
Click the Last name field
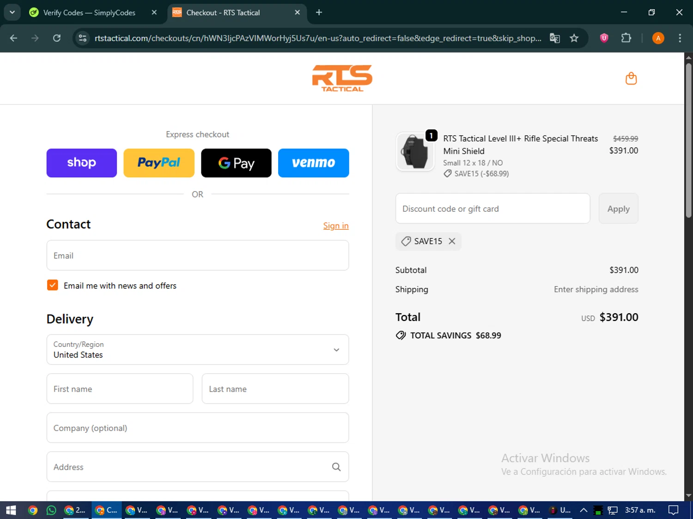point(275,388)
